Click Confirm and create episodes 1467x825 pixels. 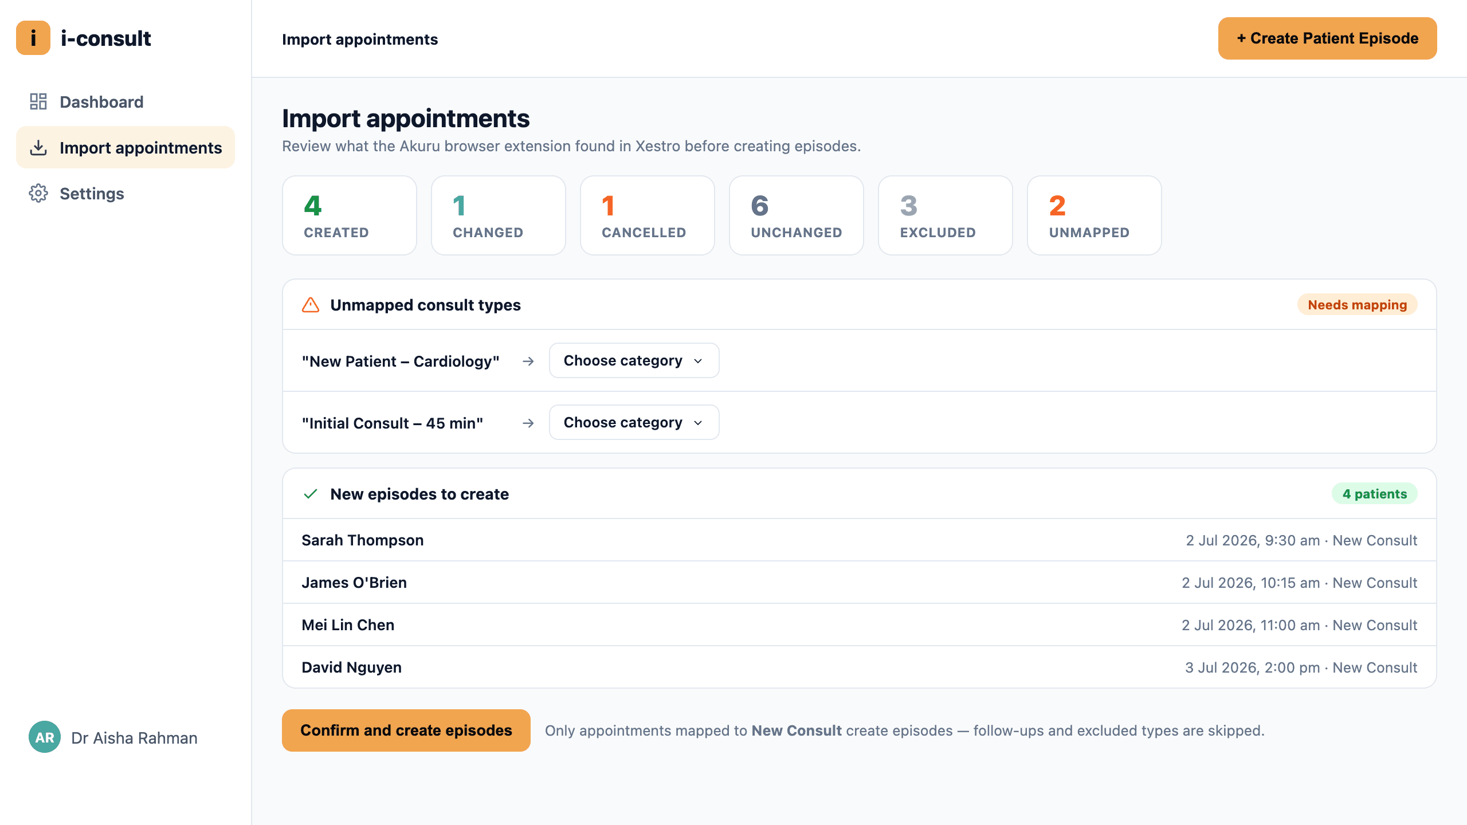click(x=406, y=730)
